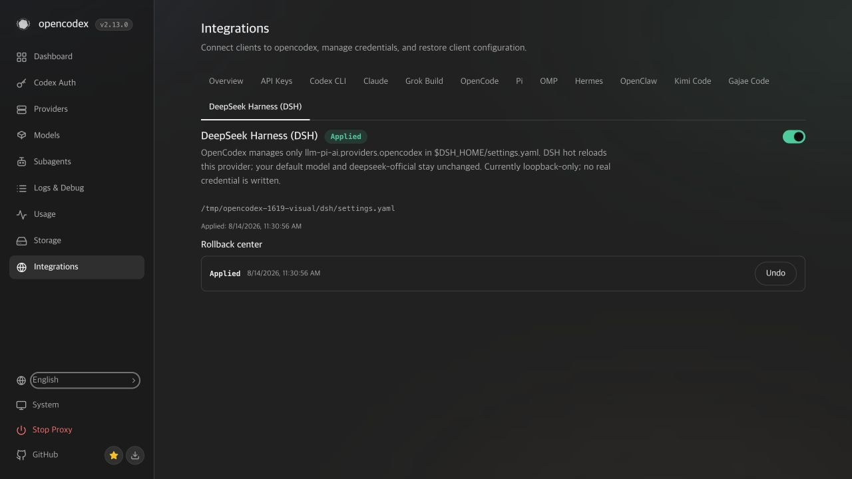
Task: Open the OMP tab
Action: pos(548,81)
